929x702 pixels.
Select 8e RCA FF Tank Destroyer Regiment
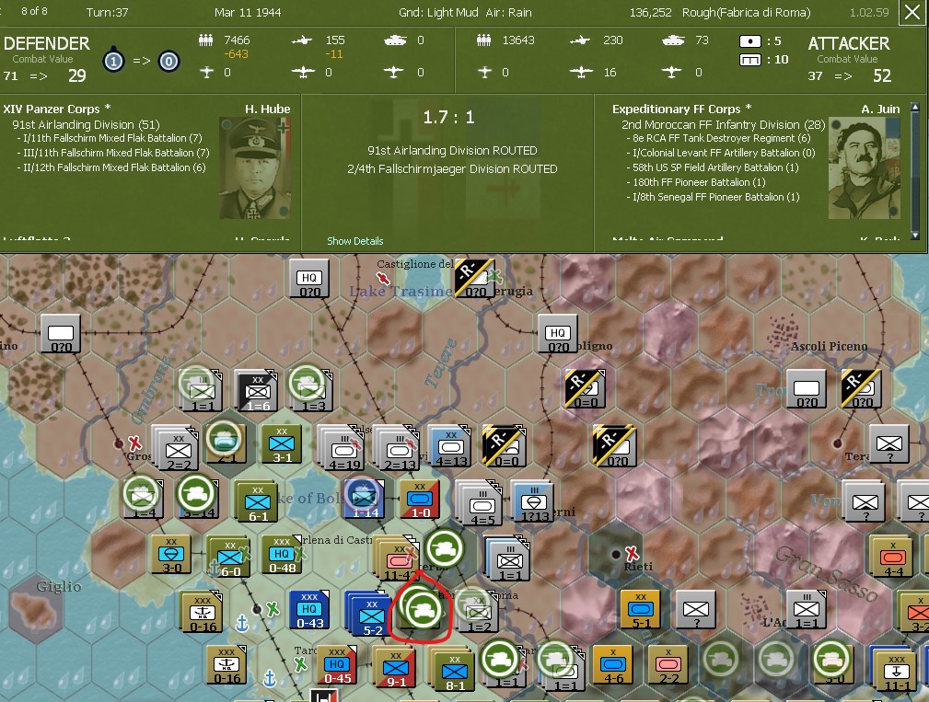(x=718, y=138)
